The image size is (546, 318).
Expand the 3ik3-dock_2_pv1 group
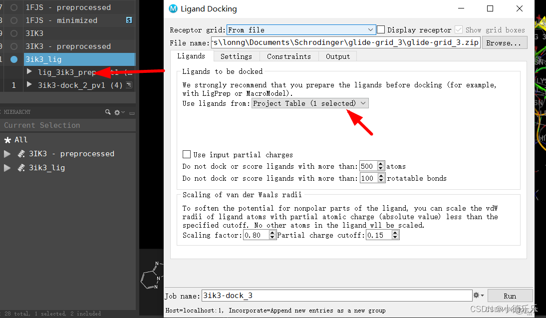click(x=29, y=84)
